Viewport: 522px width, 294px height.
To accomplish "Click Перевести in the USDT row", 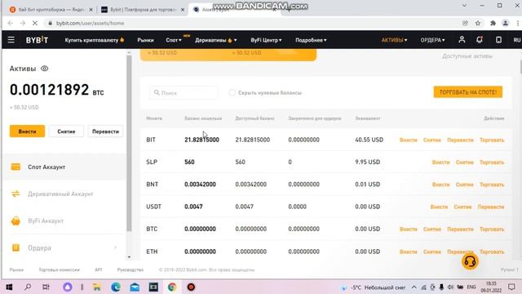I will (x=491, y=207).
